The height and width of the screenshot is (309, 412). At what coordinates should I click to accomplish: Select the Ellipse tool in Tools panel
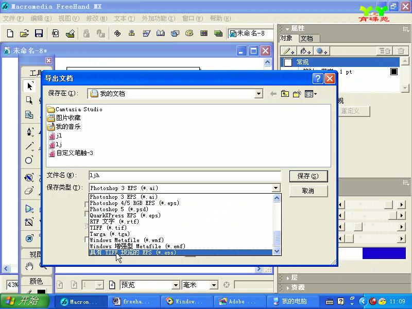[29, 160]
